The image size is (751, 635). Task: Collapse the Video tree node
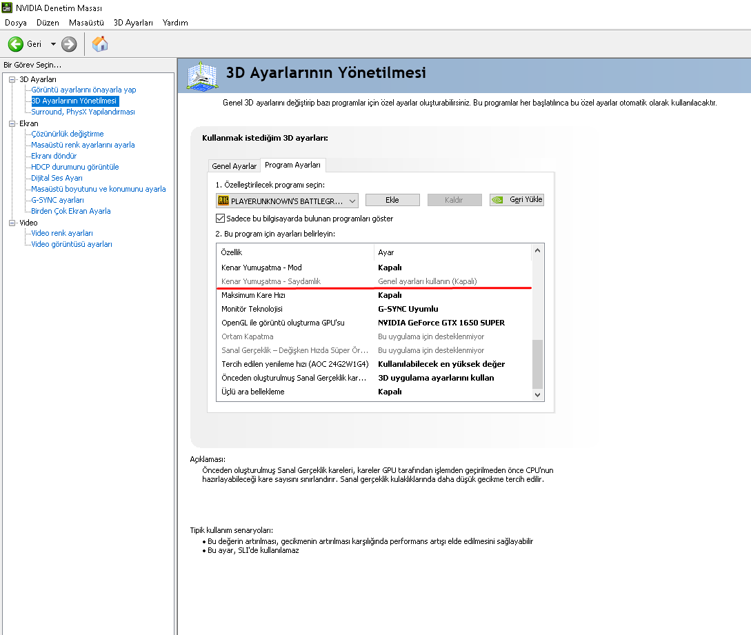point(12,223)
